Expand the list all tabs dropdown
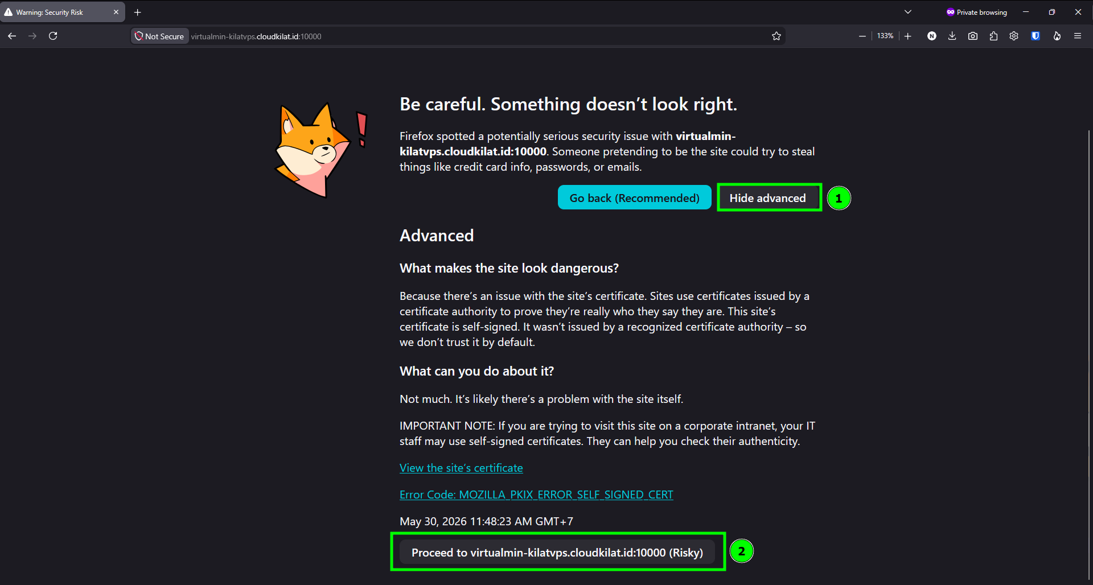 (908, 12)
